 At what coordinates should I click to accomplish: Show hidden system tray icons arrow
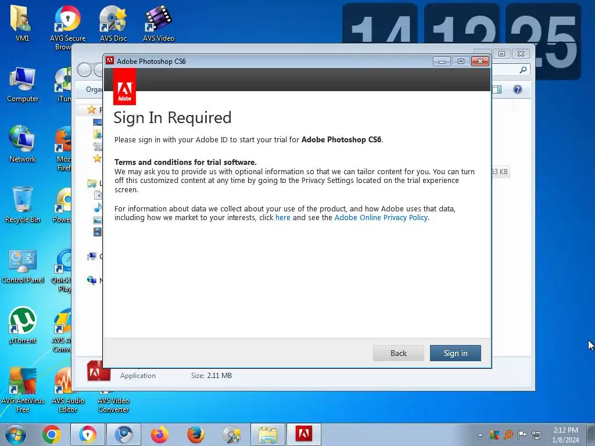(x=481, y=435)
